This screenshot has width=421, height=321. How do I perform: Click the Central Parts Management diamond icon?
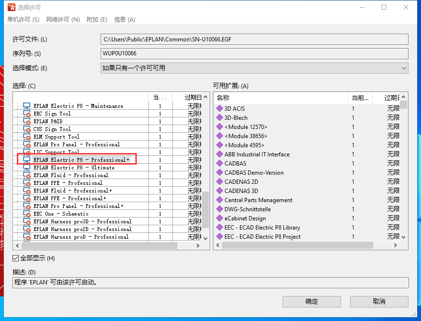click(x=220, y=200)
